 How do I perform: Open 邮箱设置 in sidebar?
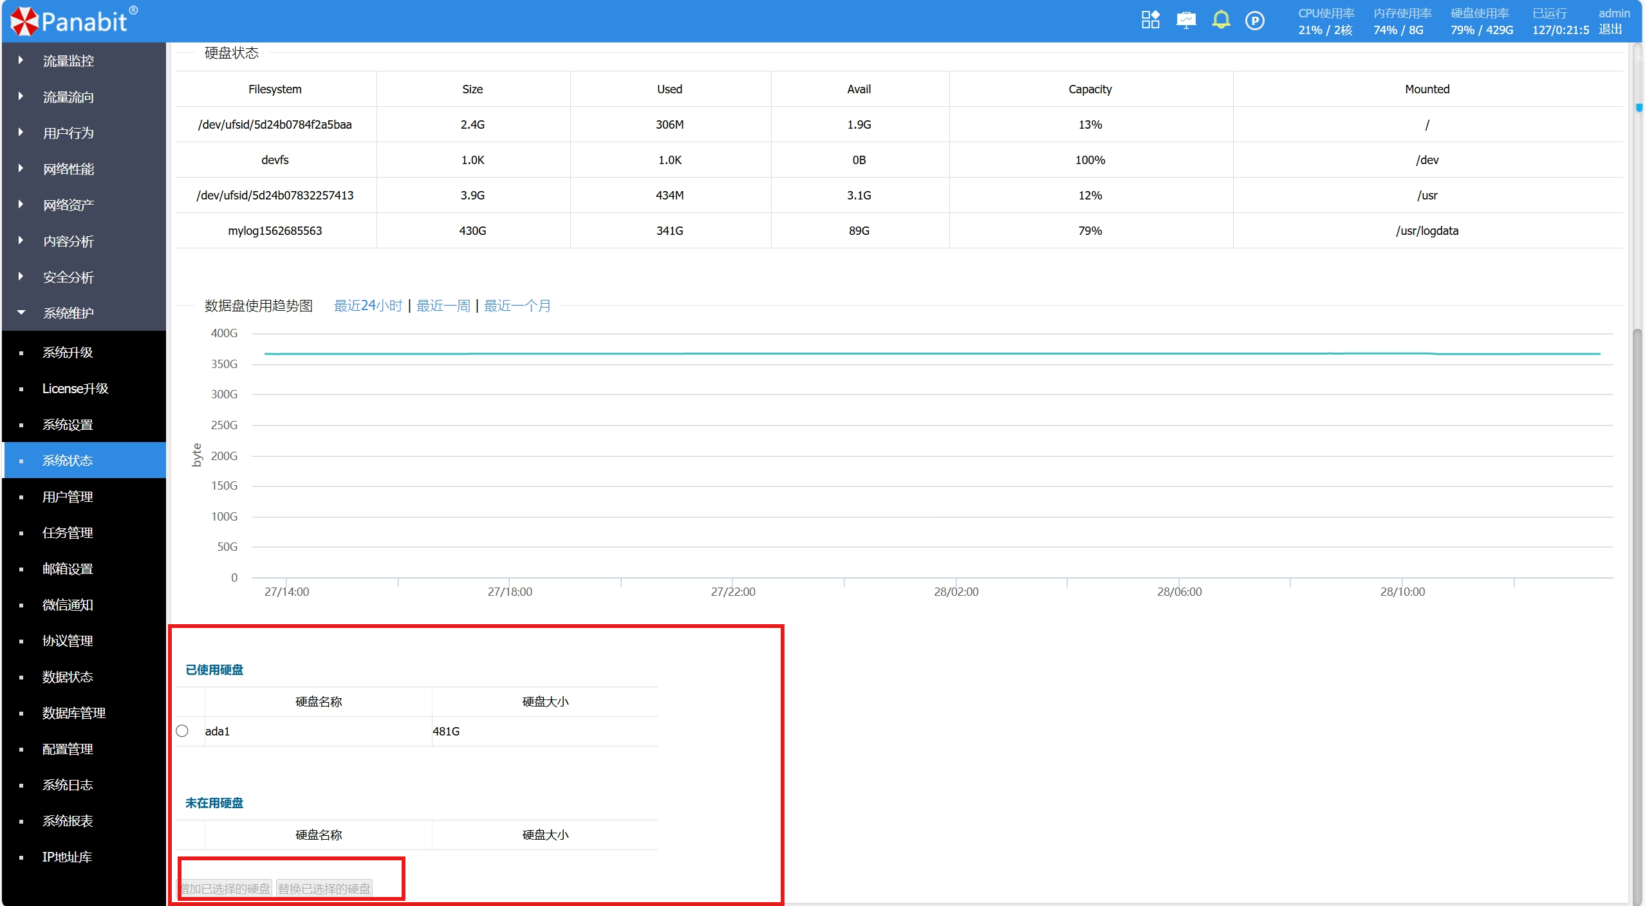pyautogui.click(x=84, y=569)
